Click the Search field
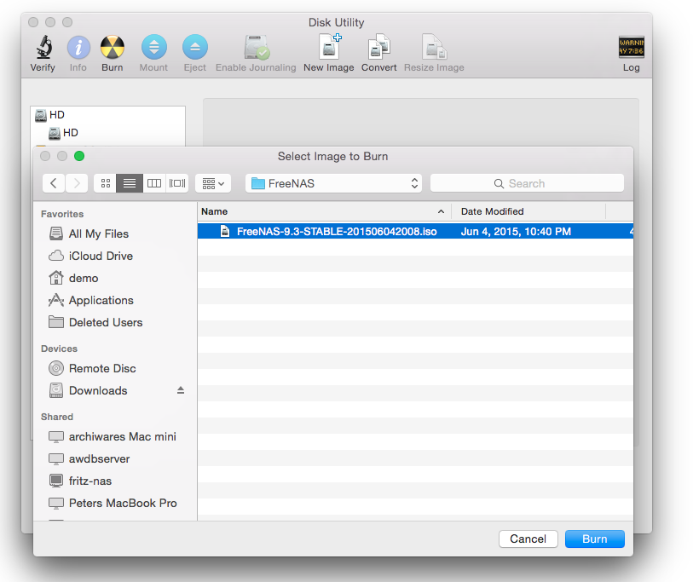The height and width of the screenshot is (582, 693). point(527,183)
